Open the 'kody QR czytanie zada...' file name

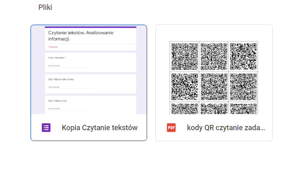226,128
